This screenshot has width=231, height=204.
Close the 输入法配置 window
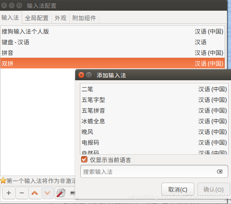(4, 6)
